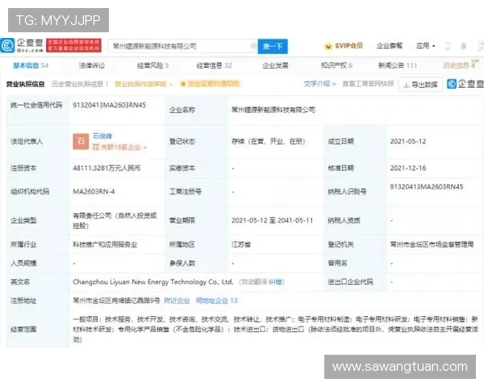Switch to the 历史信息 4 tab

(x=459, y=65)
